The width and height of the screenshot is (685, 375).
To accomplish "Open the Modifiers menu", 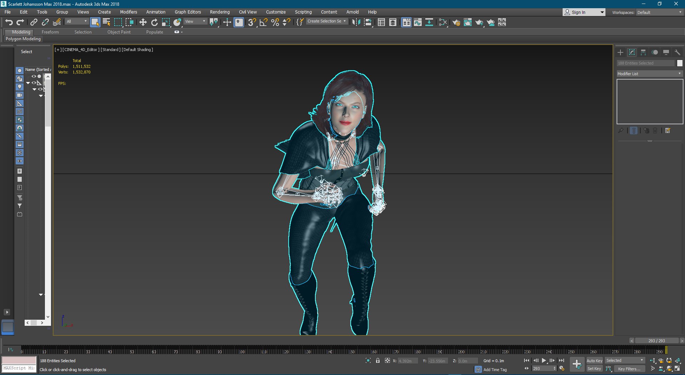I will [128, 12].
